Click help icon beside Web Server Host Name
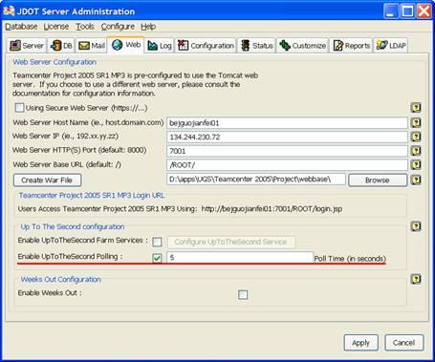 (x=416, y=122)
